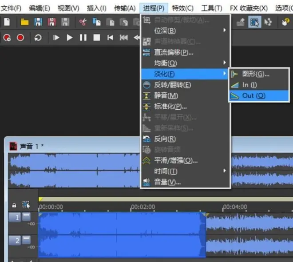The width and height of the screenshot is (293, 262).
Task: Select fade Out (O) submenu item
Action: (x=259, y=95)
